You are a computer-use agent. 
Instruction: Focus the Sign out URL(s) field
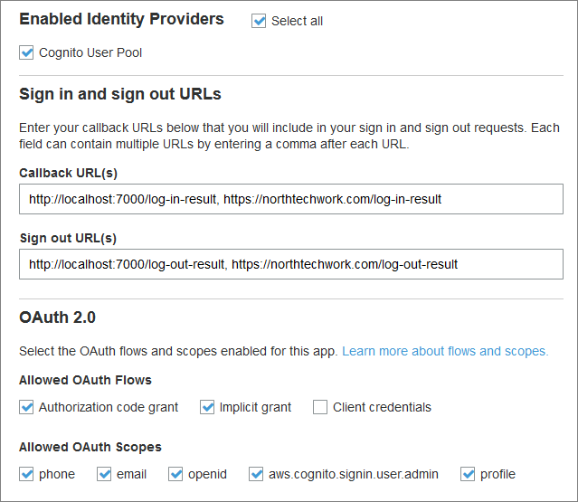pos(289,264)
